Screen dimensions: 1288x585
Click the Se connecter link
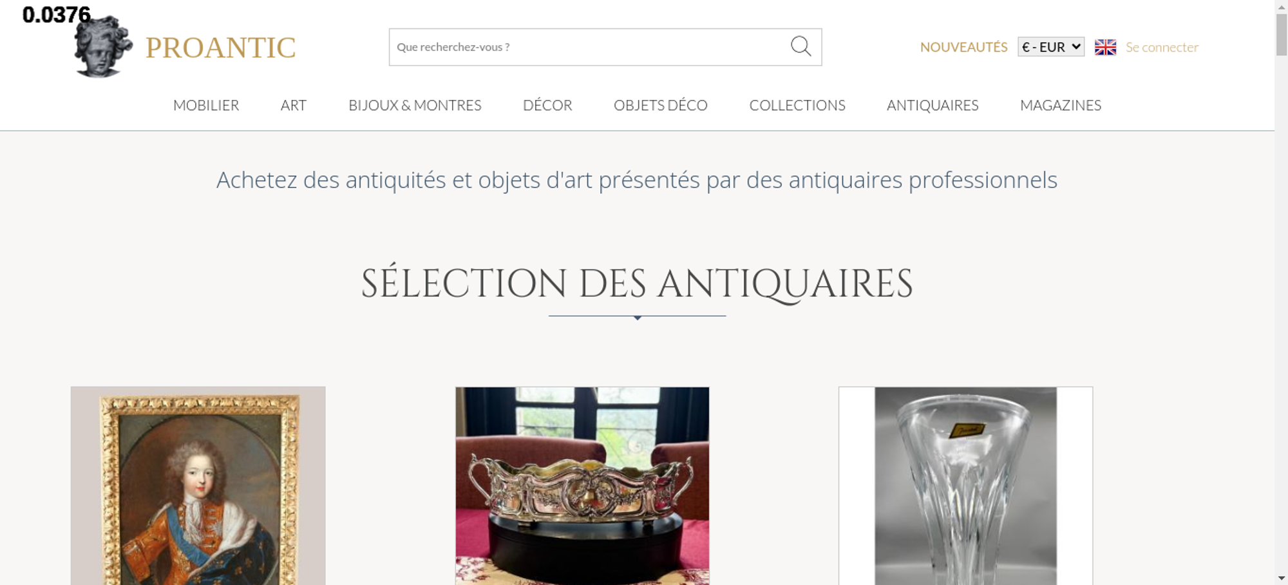pyautogui.click(x=1162, y=47)
